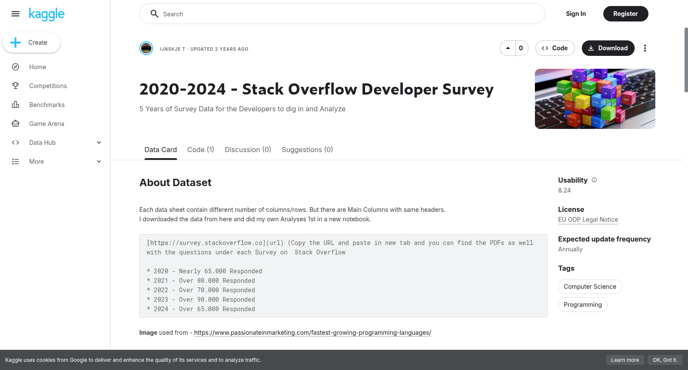Download the dataset
The image size is (688, 370).
[x=608, y=48]
